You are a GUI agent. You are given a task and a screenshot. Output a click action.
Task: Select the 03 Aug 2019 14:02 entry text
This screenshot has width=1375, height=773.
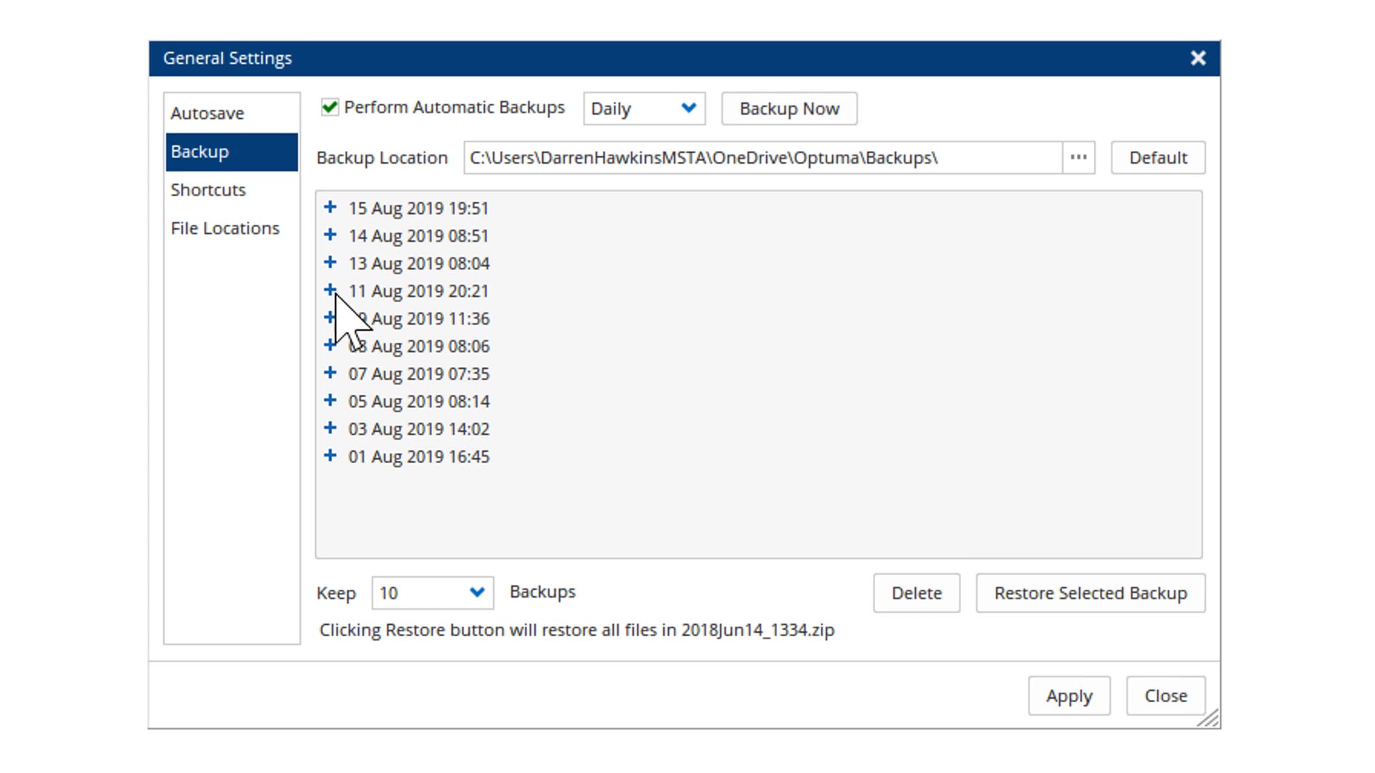pos(419,429)
